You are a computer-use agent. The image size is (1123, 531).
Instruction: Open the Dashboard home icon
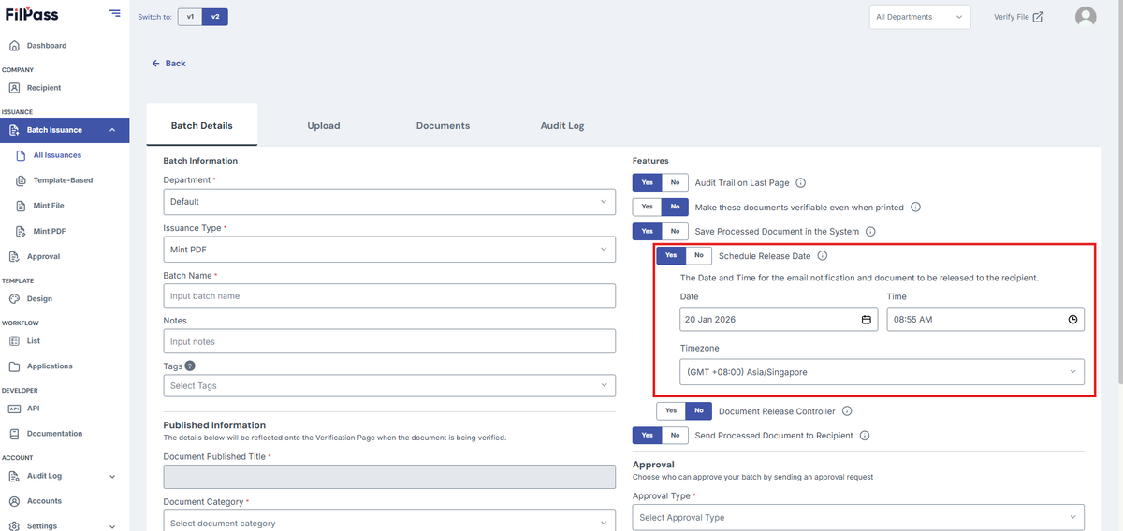(14, 45)
